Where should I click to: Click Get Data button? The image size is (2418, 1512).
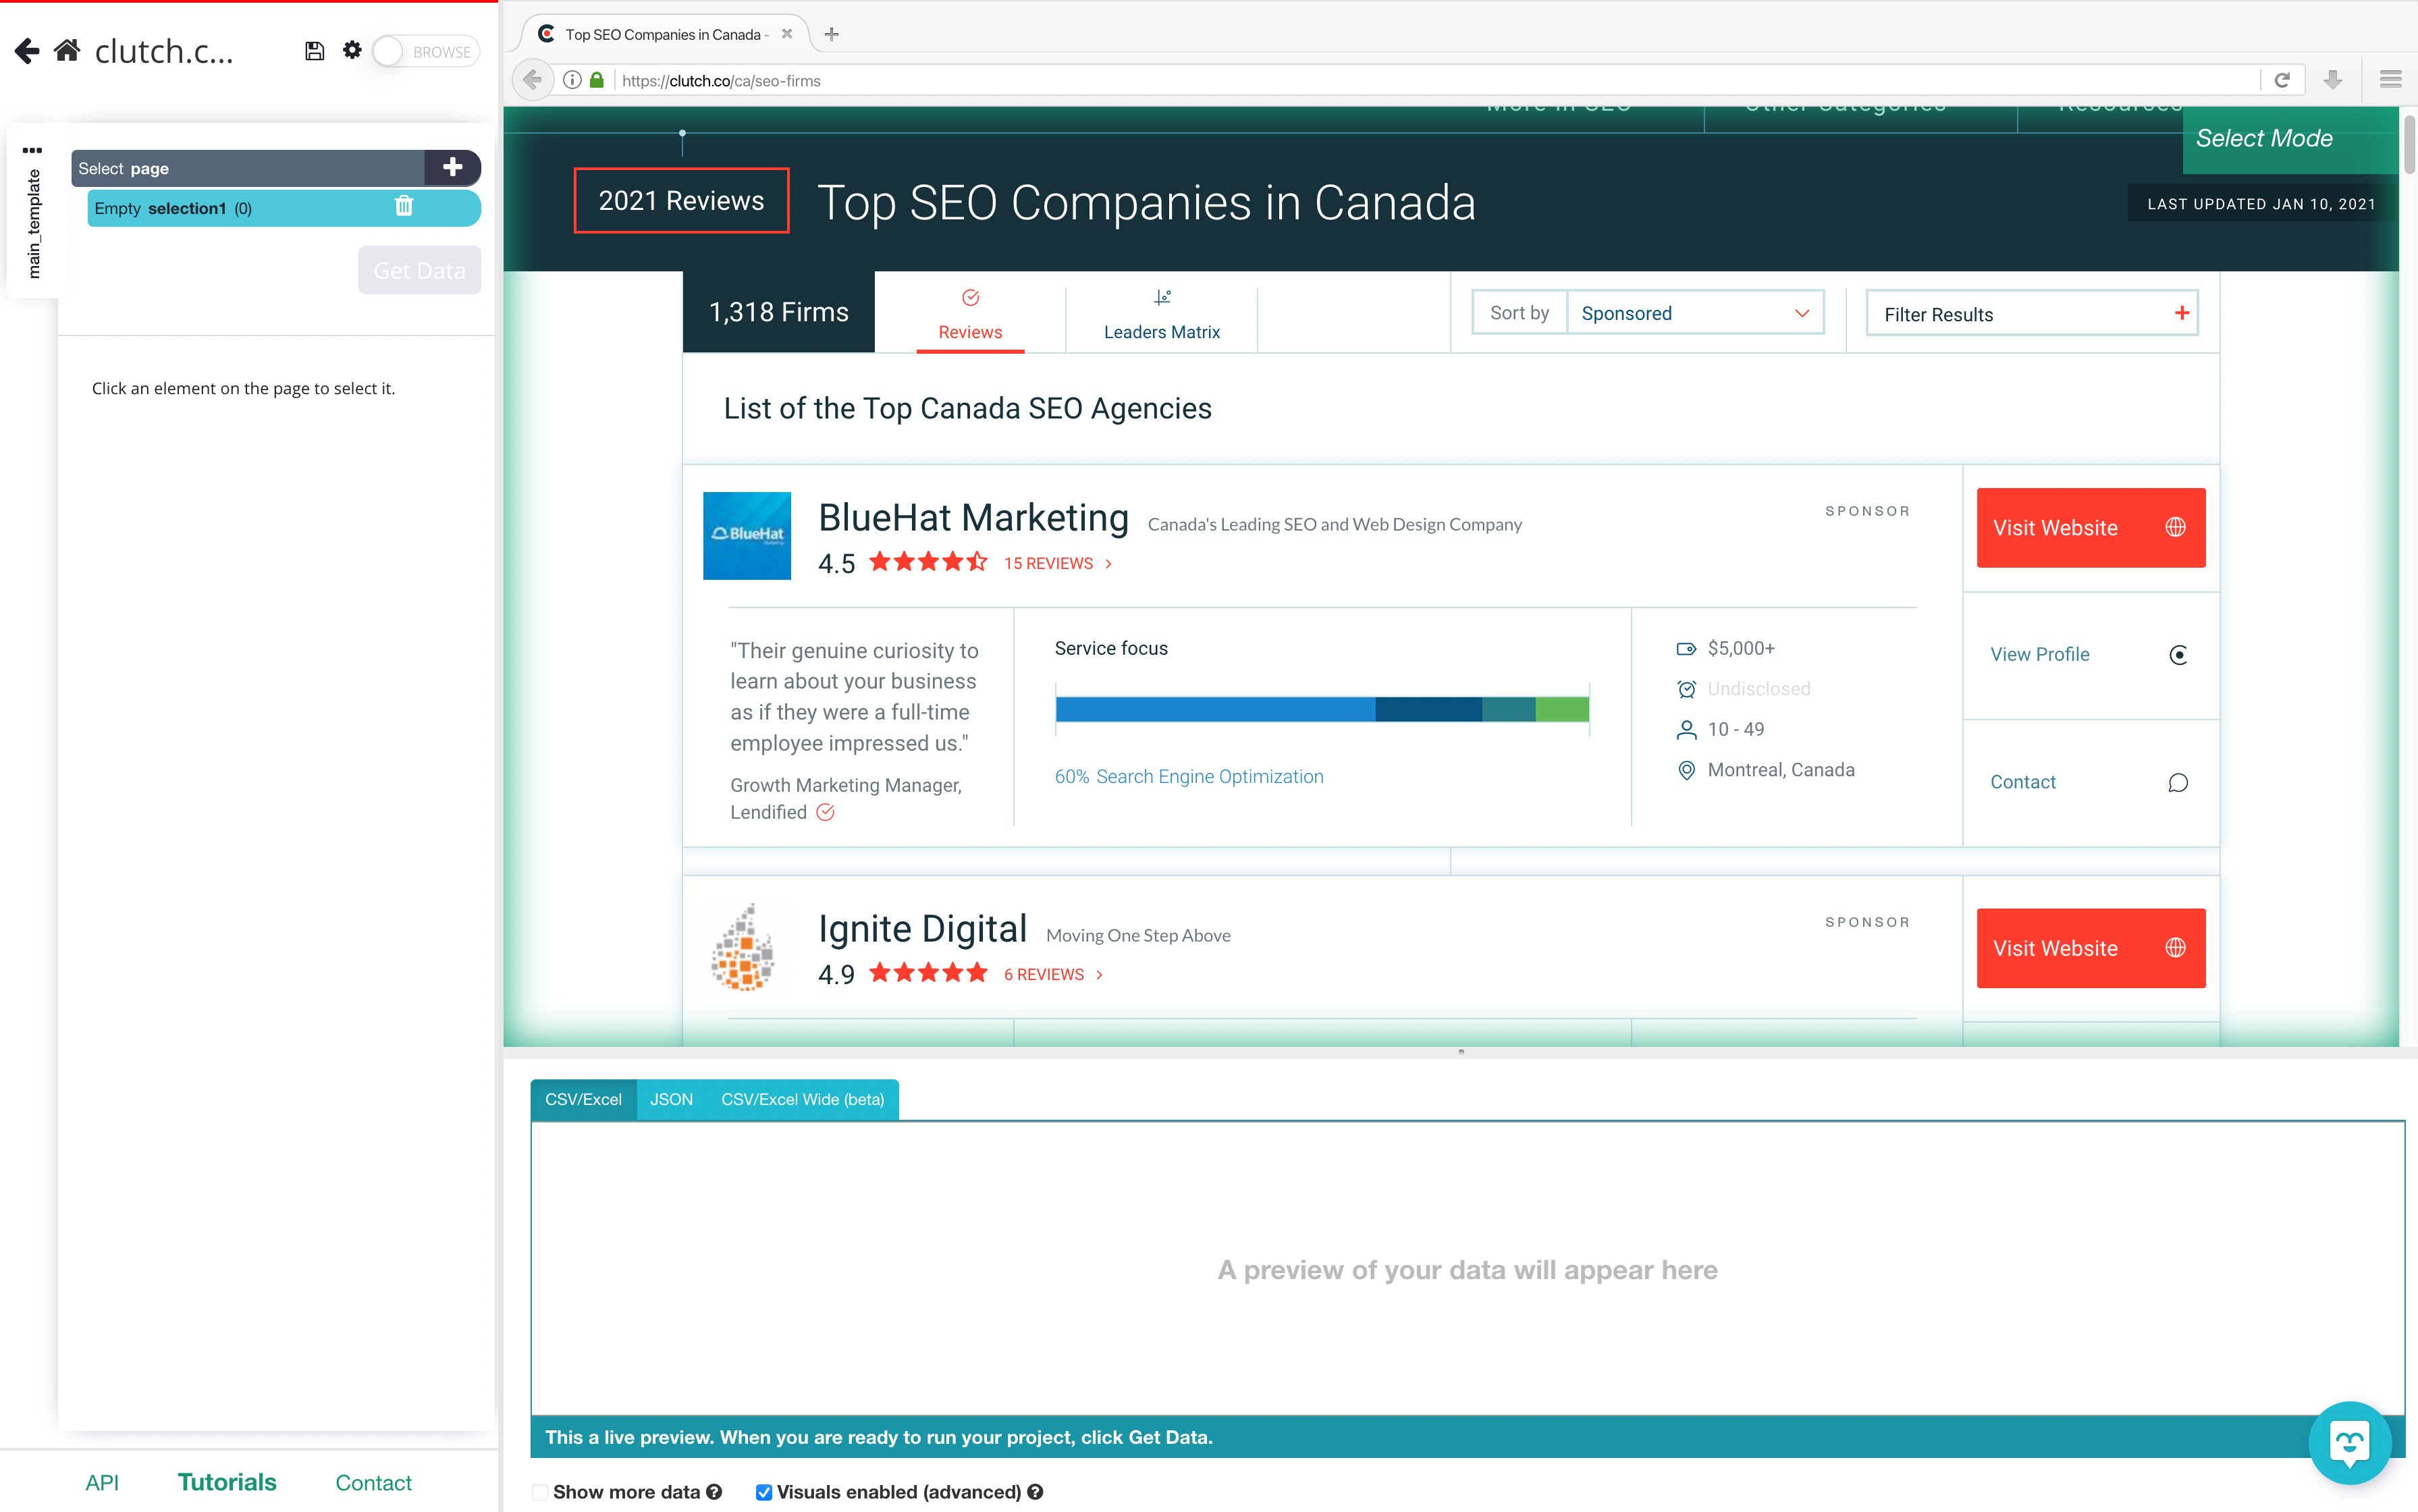417,270
